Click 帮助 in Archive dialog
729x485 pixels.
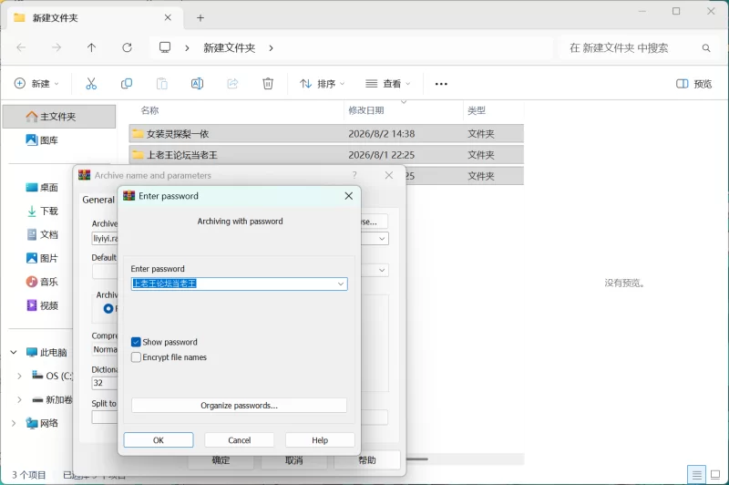(367, 460)
